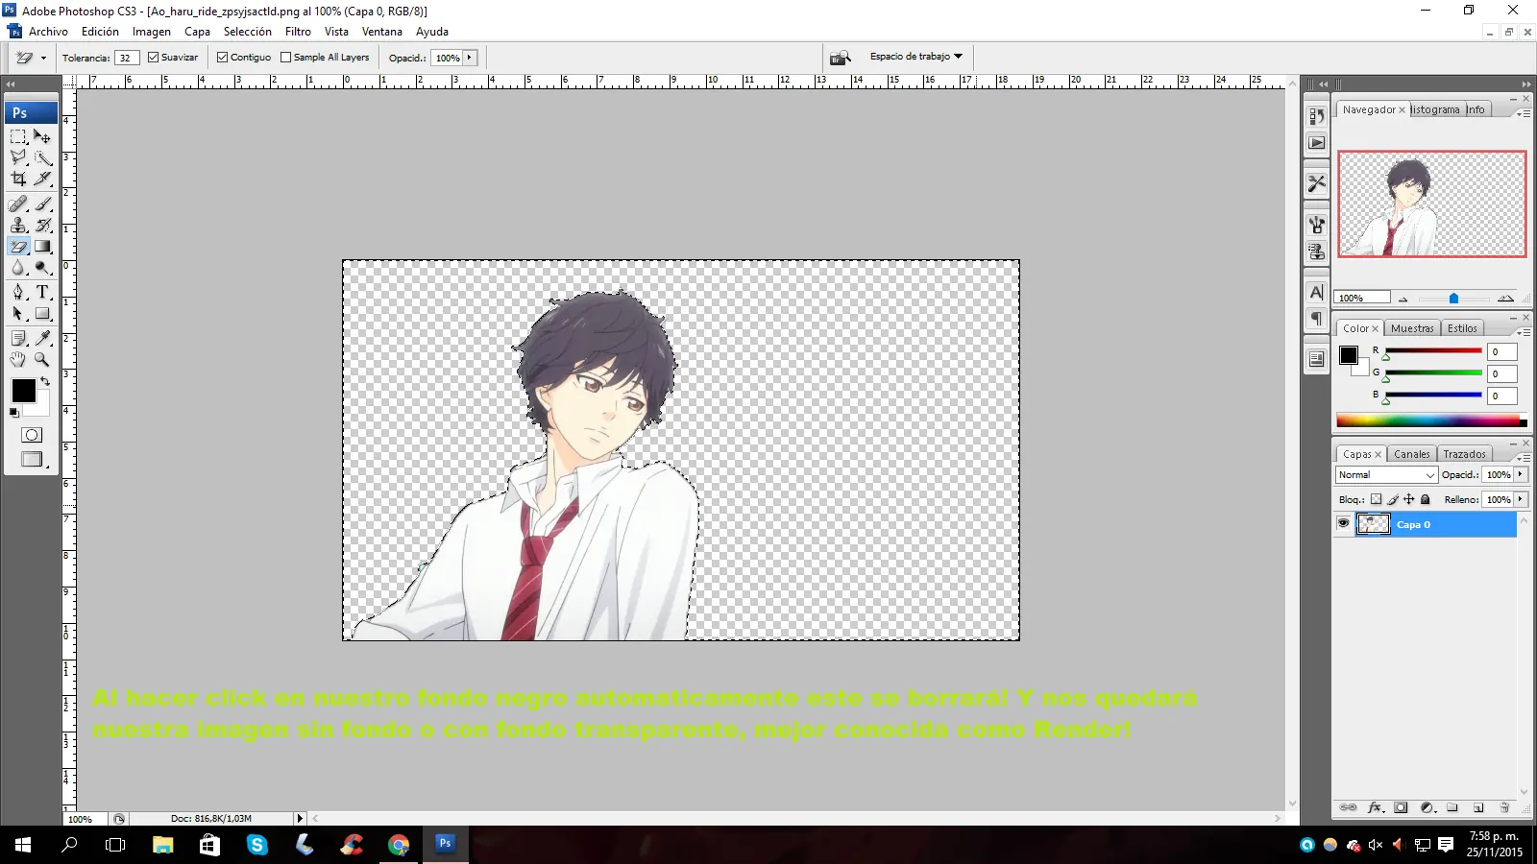Select the Hand tool
This screenshot has width=1537, height=864.
[x=18, y=359]
